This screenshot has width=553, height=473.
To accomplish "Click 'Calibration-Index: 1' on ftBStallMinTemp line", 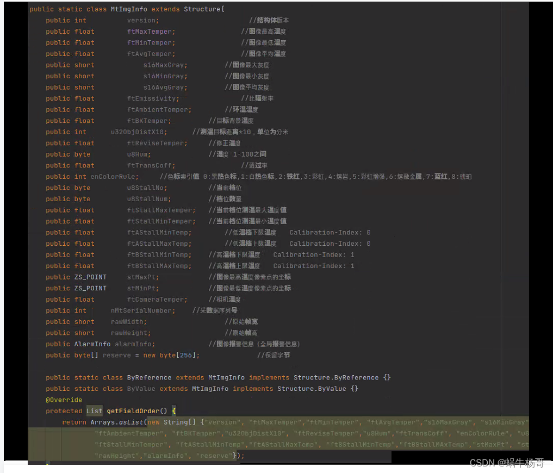I will point(314,255).
